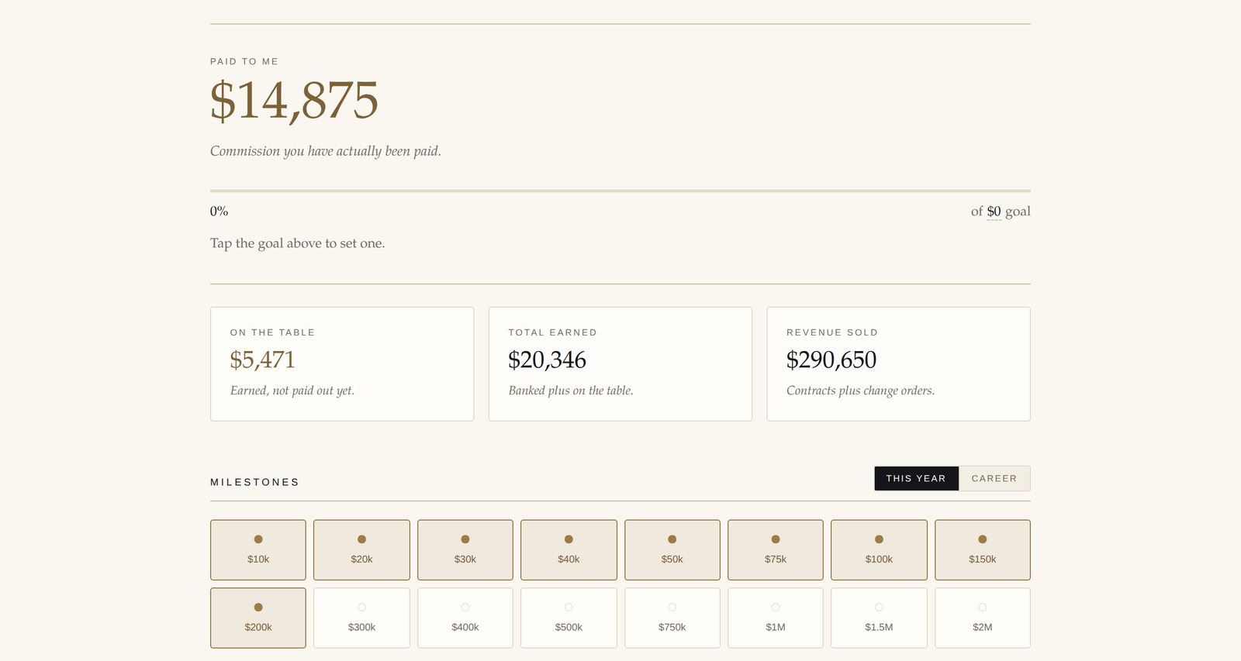Select the $30k milestone tile
Image resolution: width=1241 pixels, height=661 pixels.
[x=465, y=549]
